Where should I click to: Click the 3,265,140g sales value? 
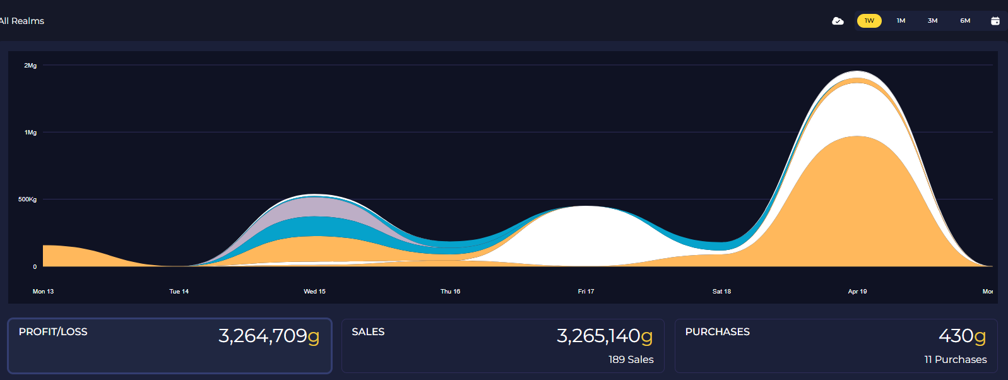605,336
